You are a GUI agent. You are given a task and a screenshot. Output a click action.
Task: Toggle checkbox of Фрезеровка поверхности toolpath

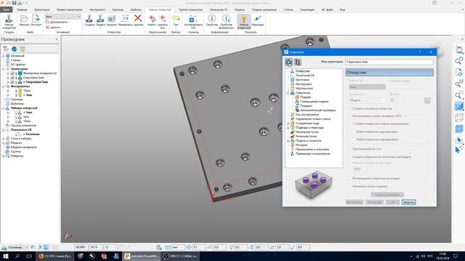12,73
